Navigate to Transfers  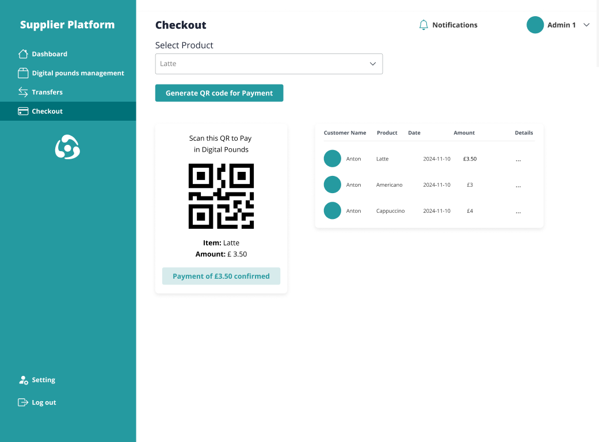coord(68,92)
